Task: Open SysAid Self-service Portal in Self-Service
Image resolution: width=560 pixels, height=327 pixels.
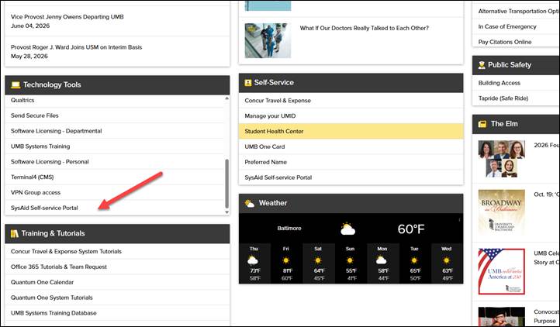Action: (x=278, y=177)
